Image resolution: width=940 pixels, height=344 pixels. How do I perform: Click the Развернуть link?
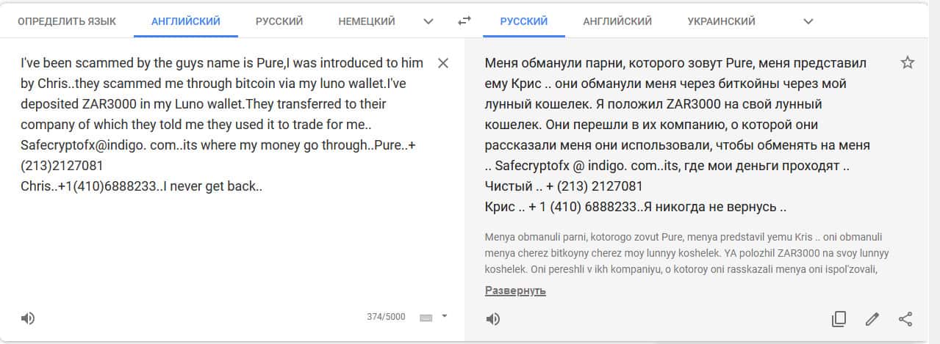[x=515, y=290]
